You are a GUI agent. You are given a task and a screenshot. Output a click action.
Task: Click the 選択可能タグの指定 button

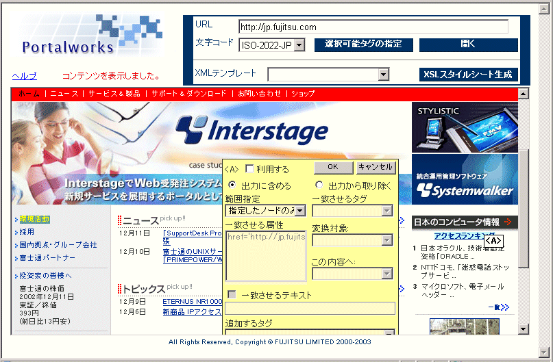pos(363,44)
